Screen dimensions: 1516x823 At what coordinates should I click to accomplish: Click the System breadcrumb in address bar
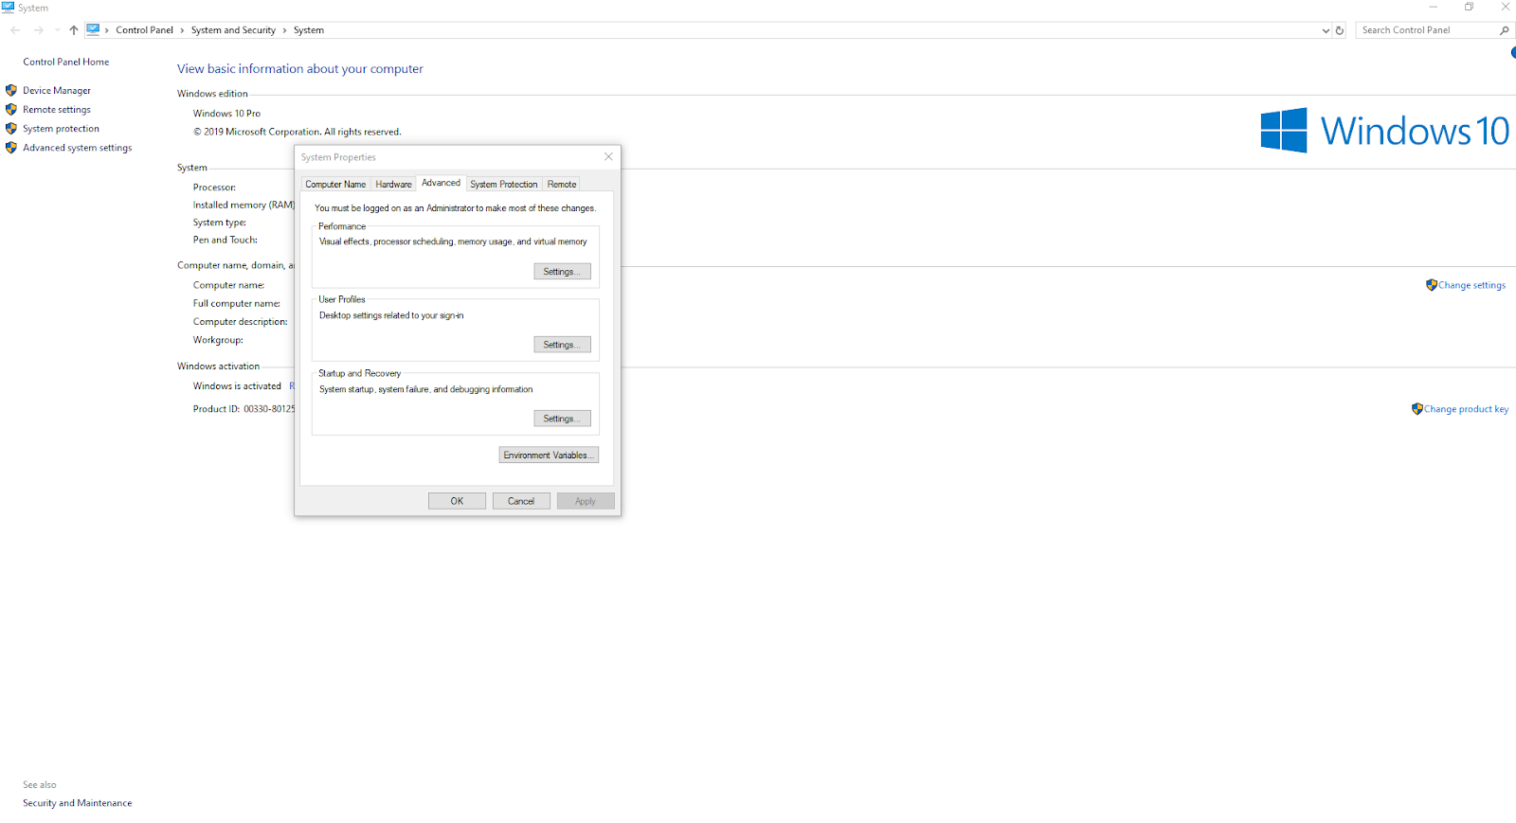pyautogui.click(x=309, y=30)
